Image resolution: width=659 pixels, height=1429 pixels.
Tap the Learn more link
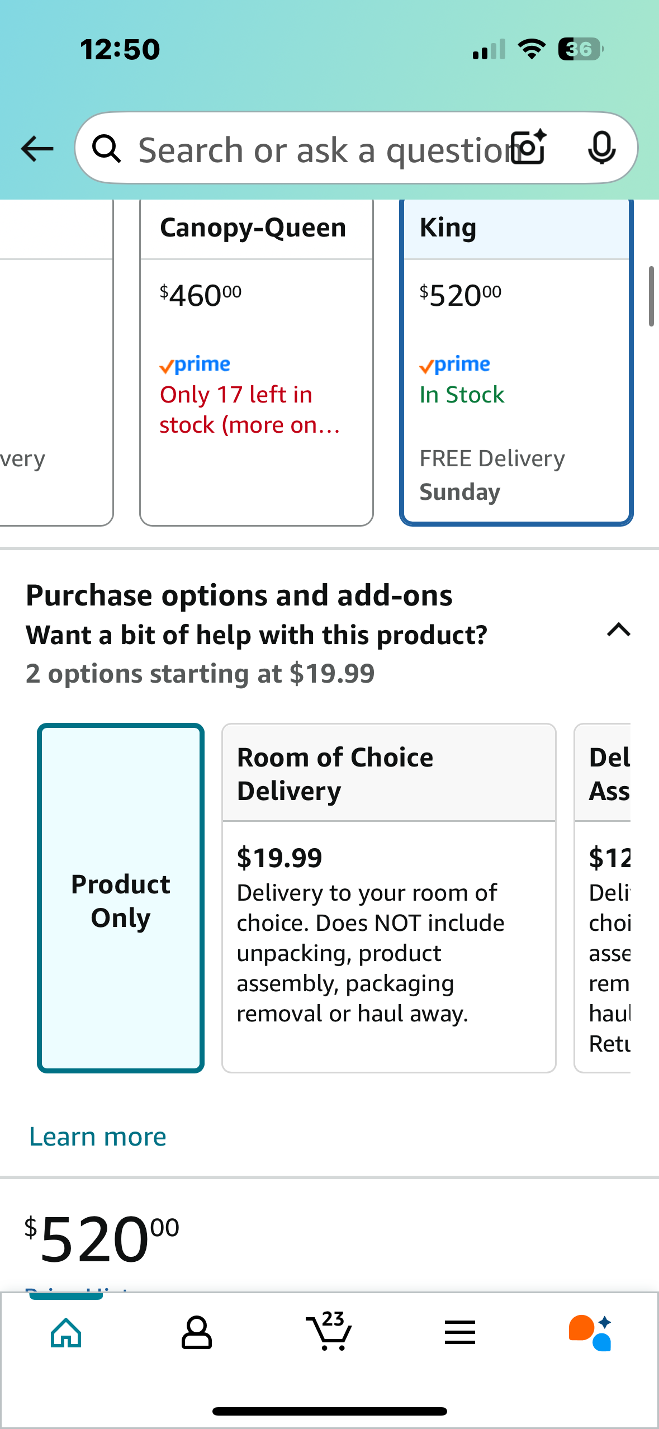pyautogui.click(x=98, y=1137)
